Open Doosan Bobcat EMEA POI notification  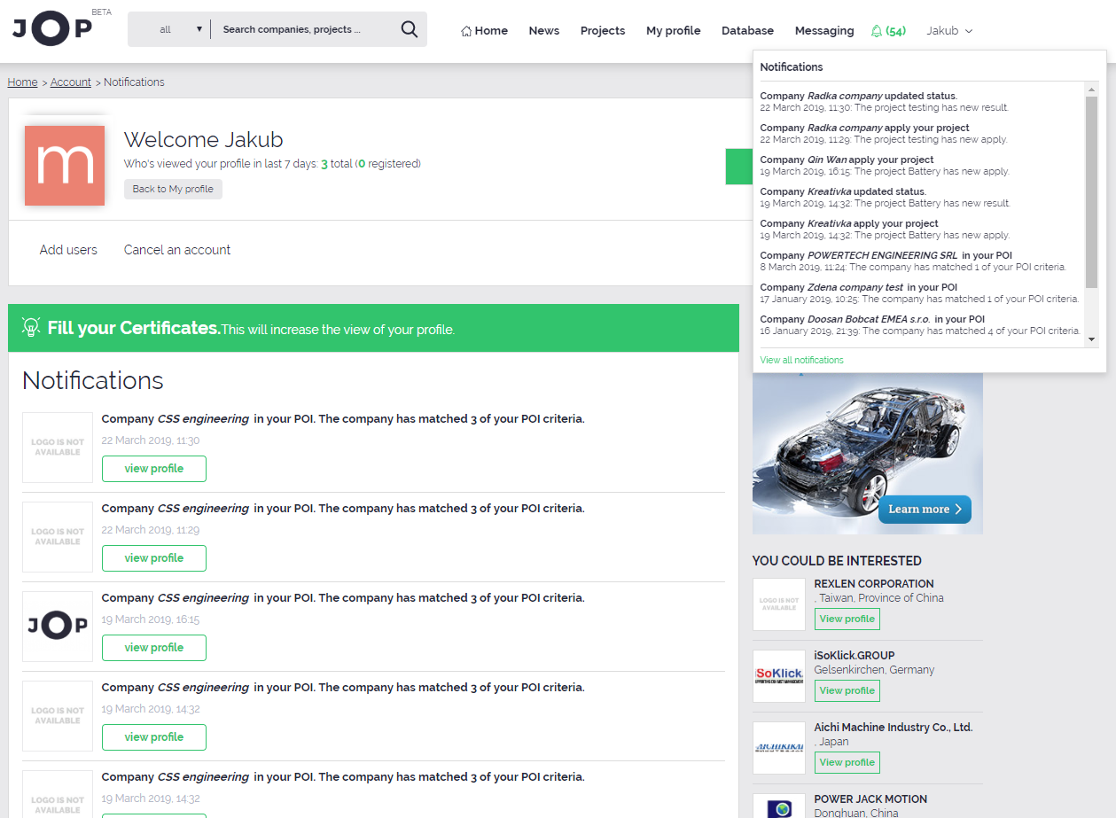pyautogui.click(x=920, y=324)
